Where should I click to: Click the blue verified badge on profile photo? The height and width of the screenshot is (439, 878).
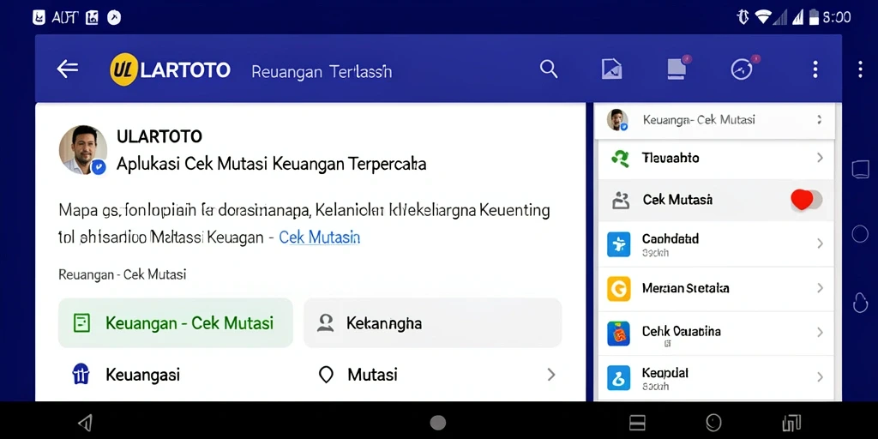point(99,167)
